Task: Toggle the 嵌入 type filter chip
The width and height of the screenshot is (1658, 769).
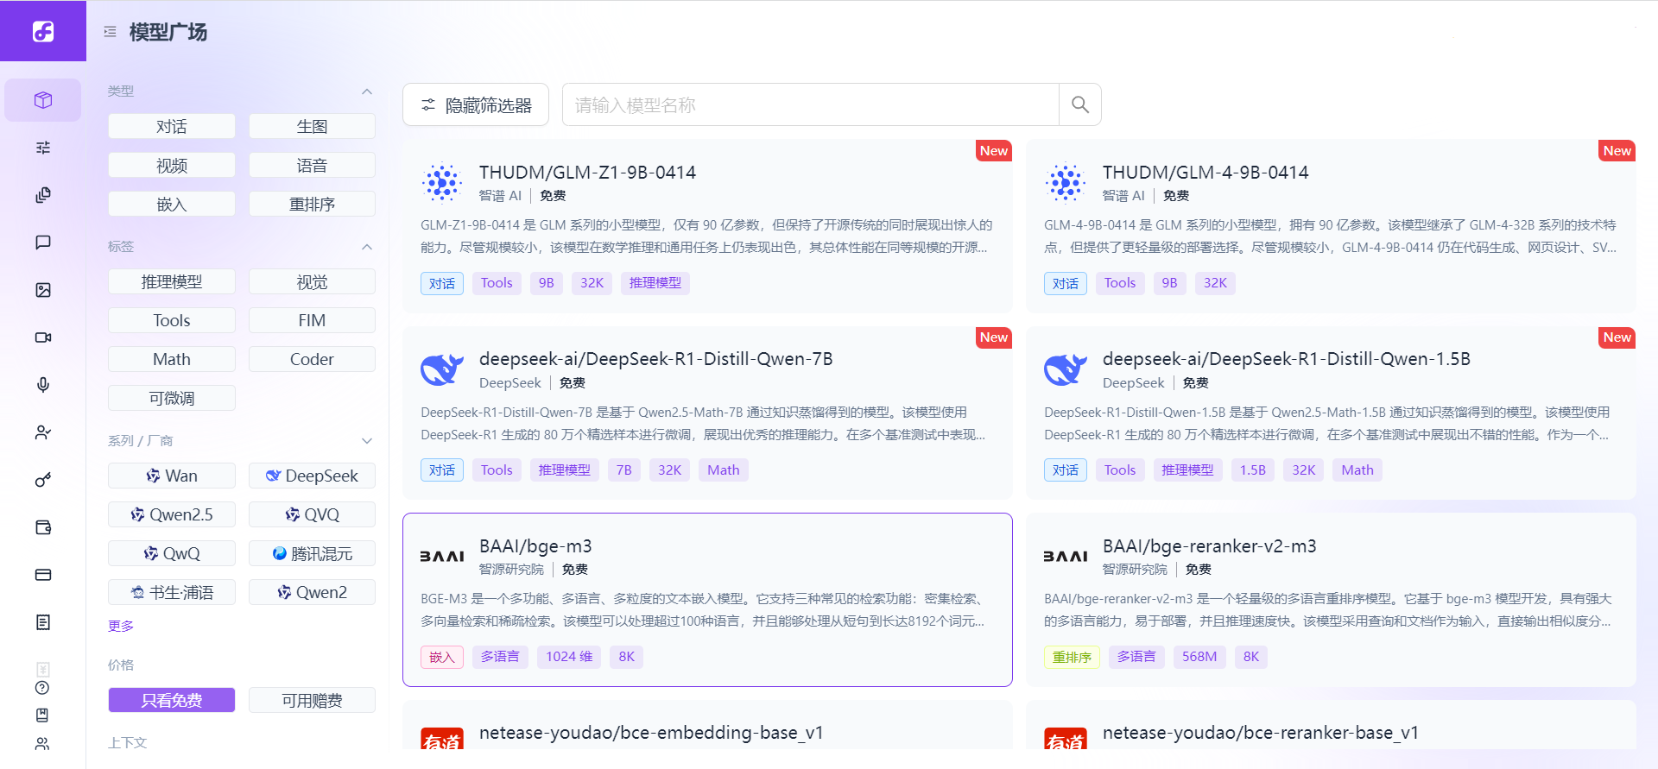Action: pos(172,204)
